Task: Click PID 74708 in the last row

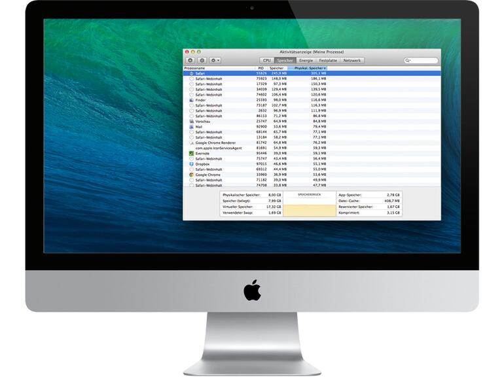Action: point(262,185)
